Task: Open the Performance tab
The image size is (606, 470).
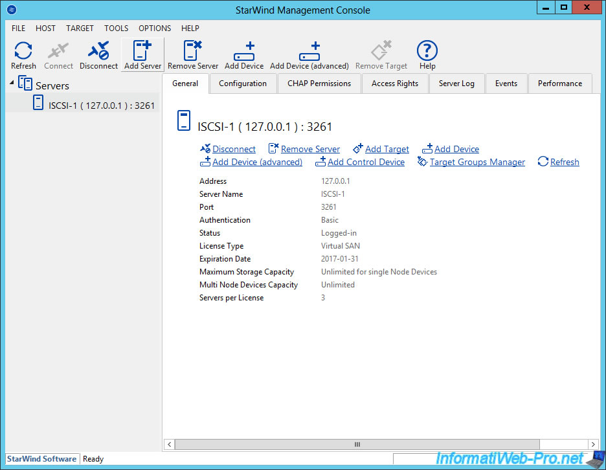Action: pos(559,84)
